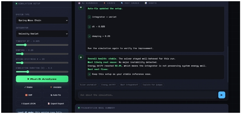The width and height of the screenshot is (241, 115).
Task: Focus the 'Ask about the simulation' input
Action: (147, 95)
